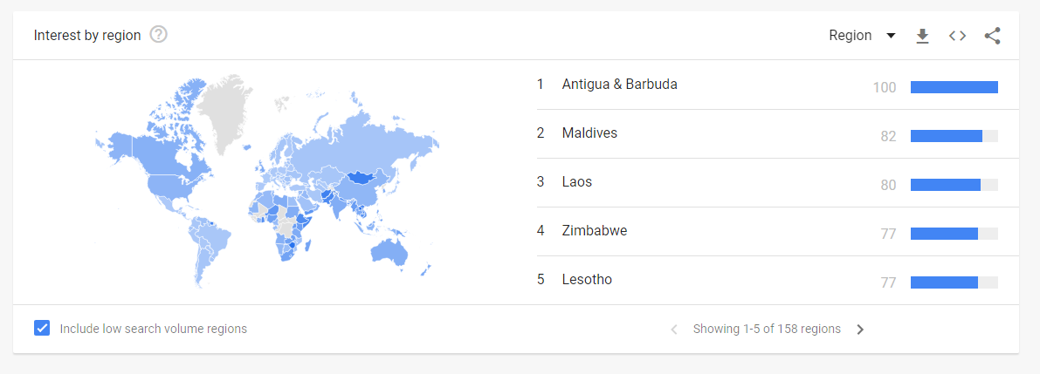This screenshot has width=1040, height=374.
Task: Click the dropdown arrow beside Region
Action: coord(891,36)
